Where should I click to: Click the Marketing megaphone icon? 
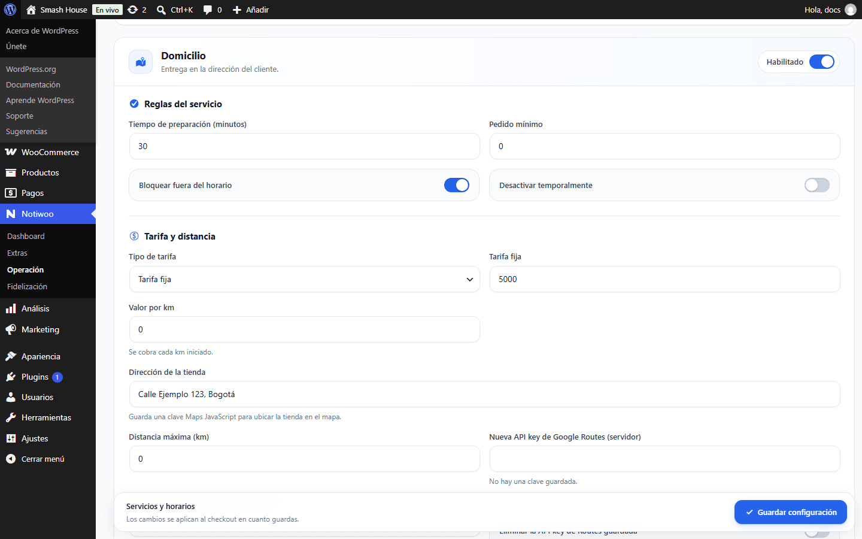(x=11, y=329)
